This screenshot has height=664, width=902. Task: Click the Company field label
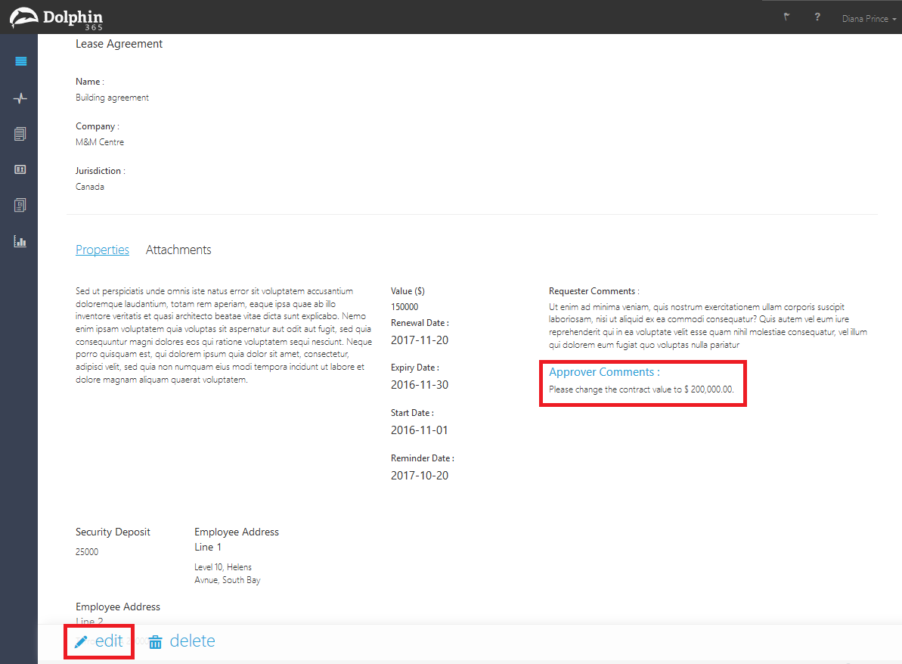[x=98, y=126]
